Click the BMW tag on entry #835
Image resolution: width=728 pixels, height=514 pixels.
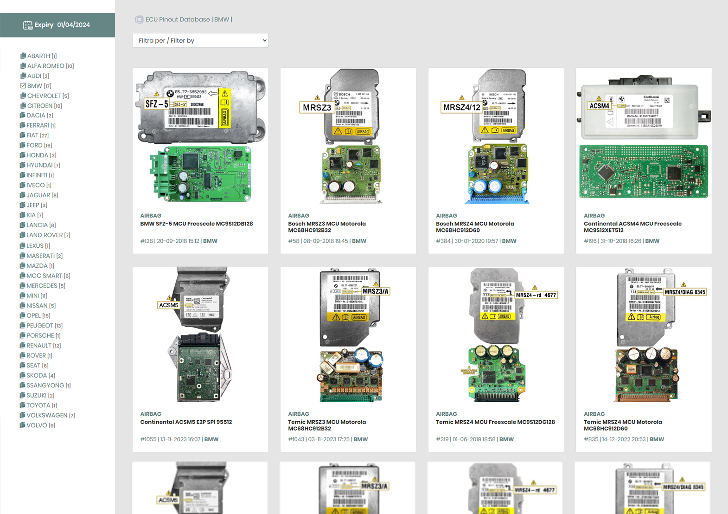point(657,439)
